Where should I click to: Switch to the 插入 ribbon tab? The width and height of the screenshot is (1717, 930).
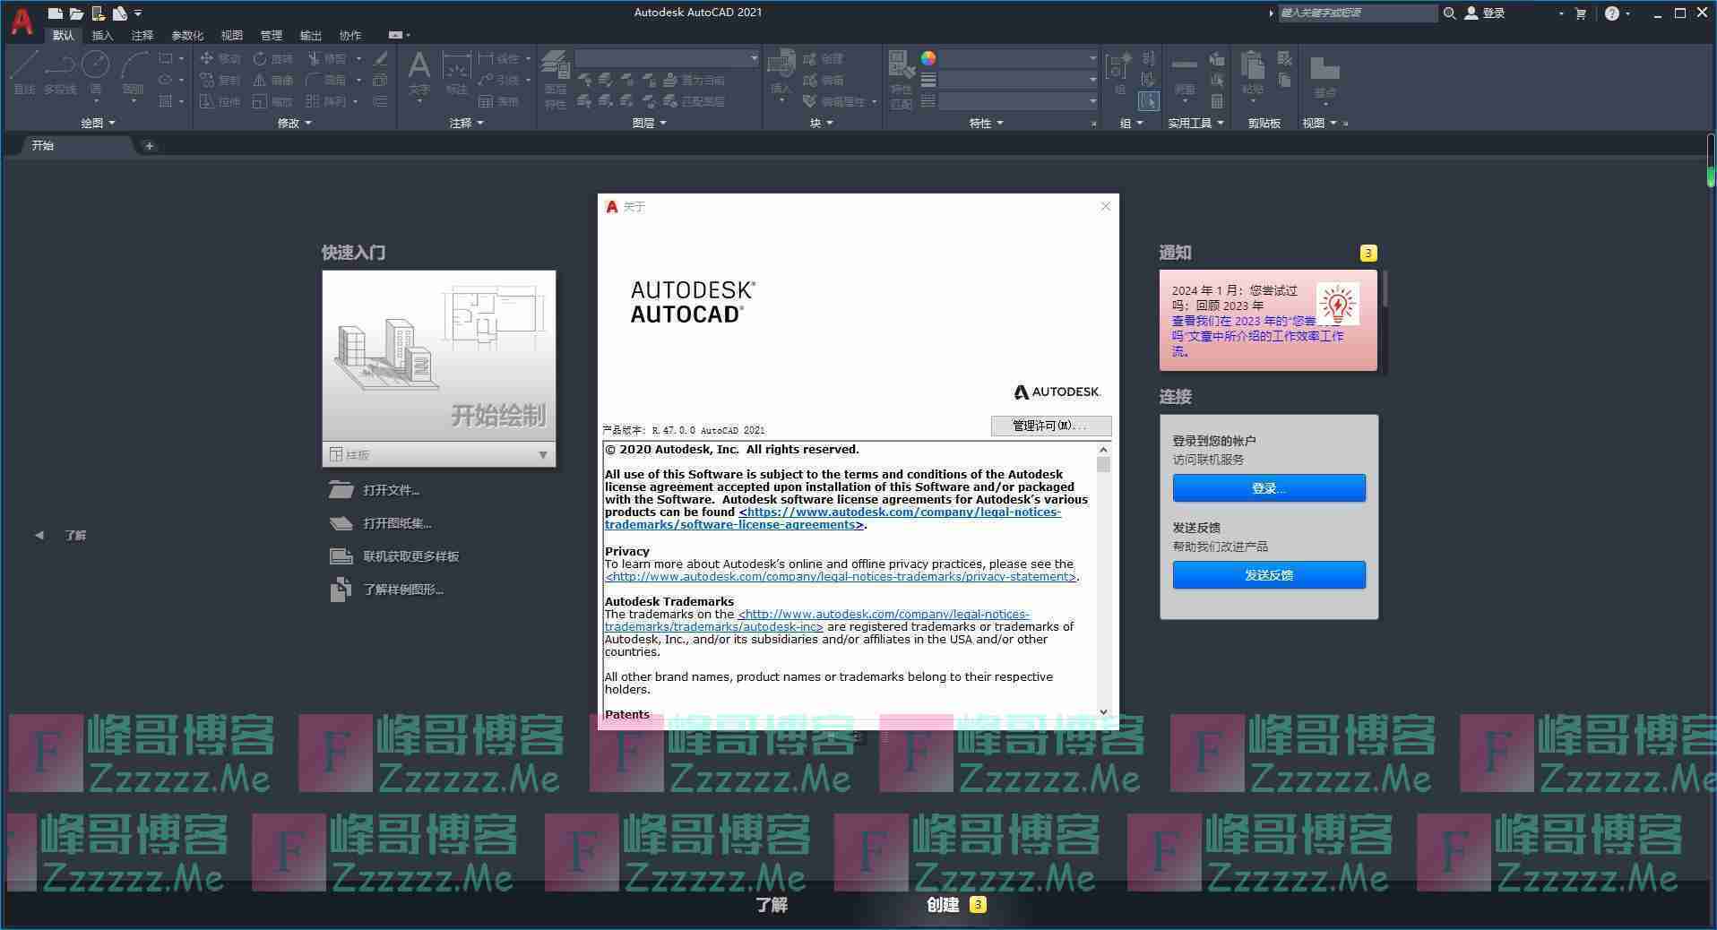(102, 35)
